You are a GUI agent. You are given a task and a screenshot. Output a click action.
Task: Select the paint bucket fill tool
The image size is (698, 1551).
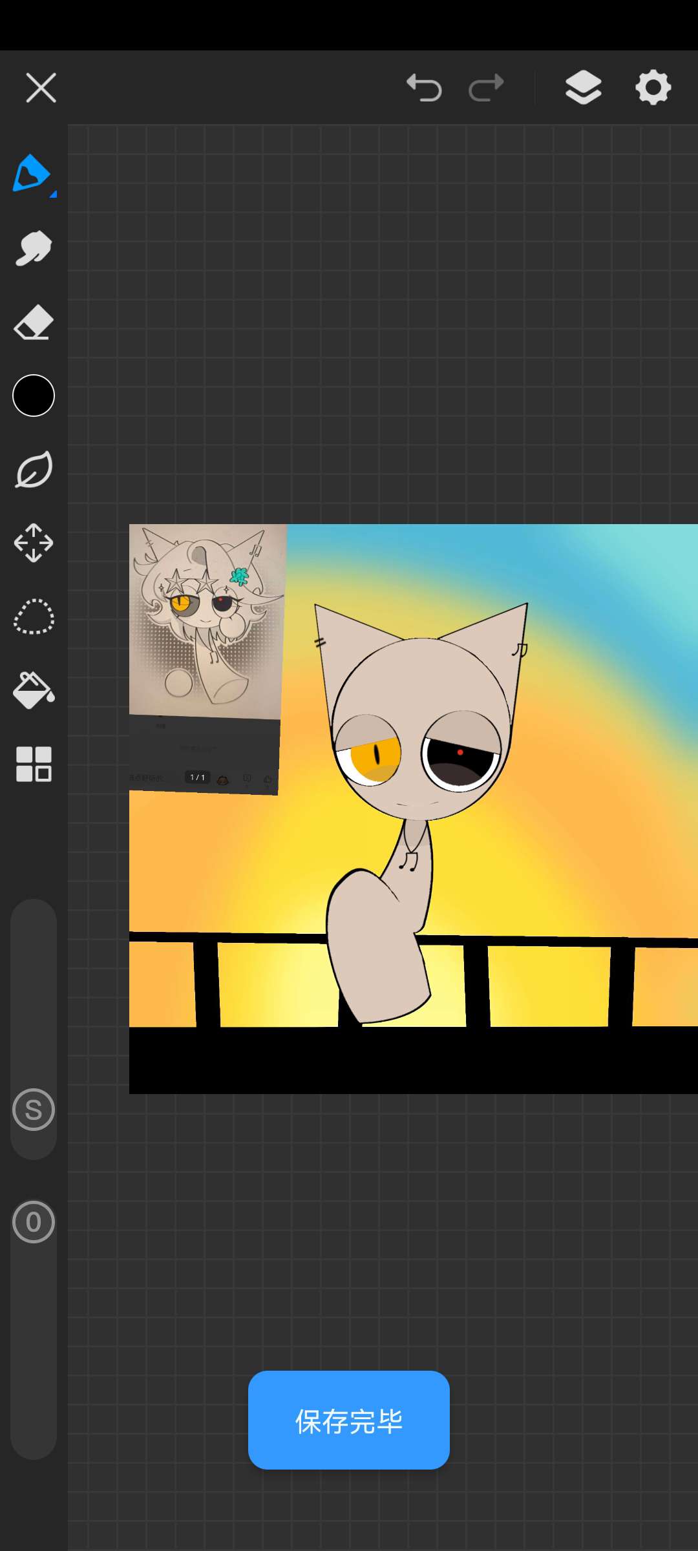pos(34,690)
